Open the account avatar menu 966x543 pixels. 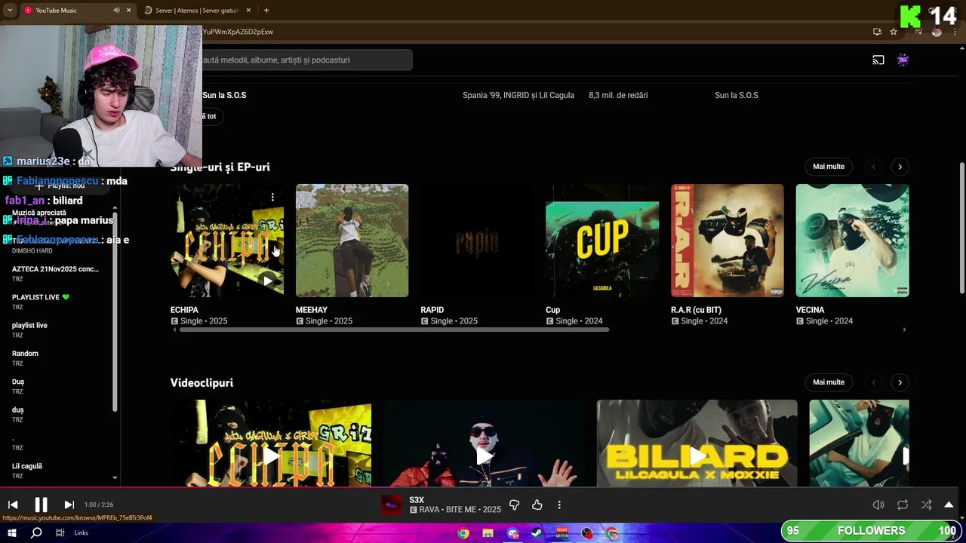point(903,60)
